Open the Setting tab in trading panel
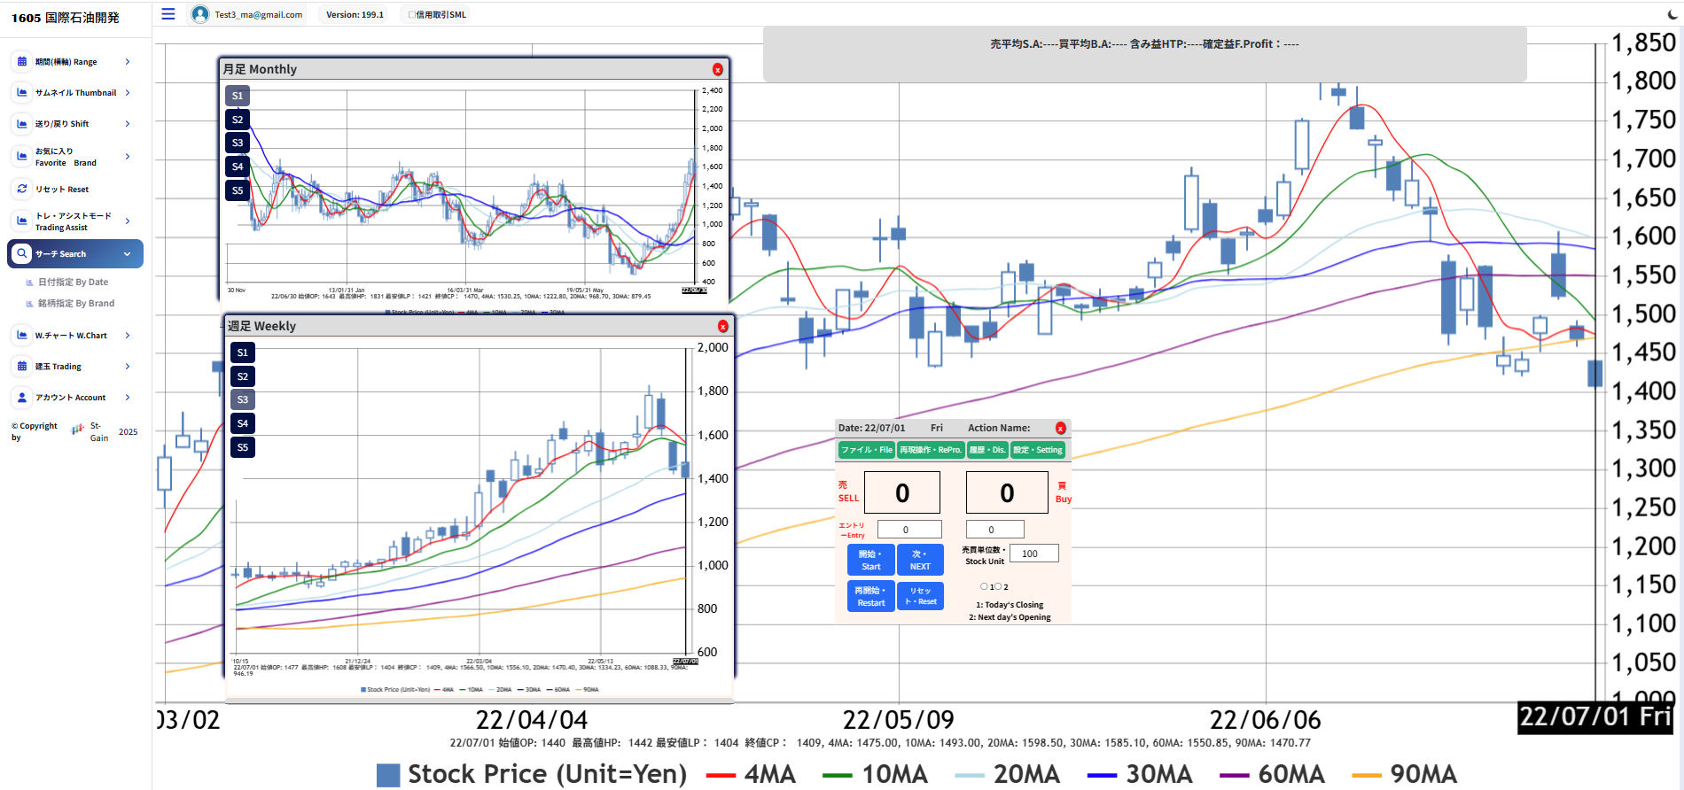Viewport: 1684px width, 790px height. coord(1037,450)
